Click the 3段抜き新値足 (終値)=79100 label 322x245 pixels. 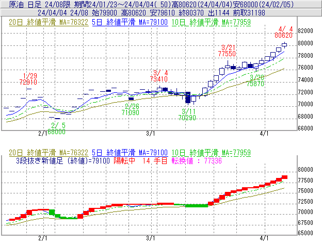tap(63, 160)
